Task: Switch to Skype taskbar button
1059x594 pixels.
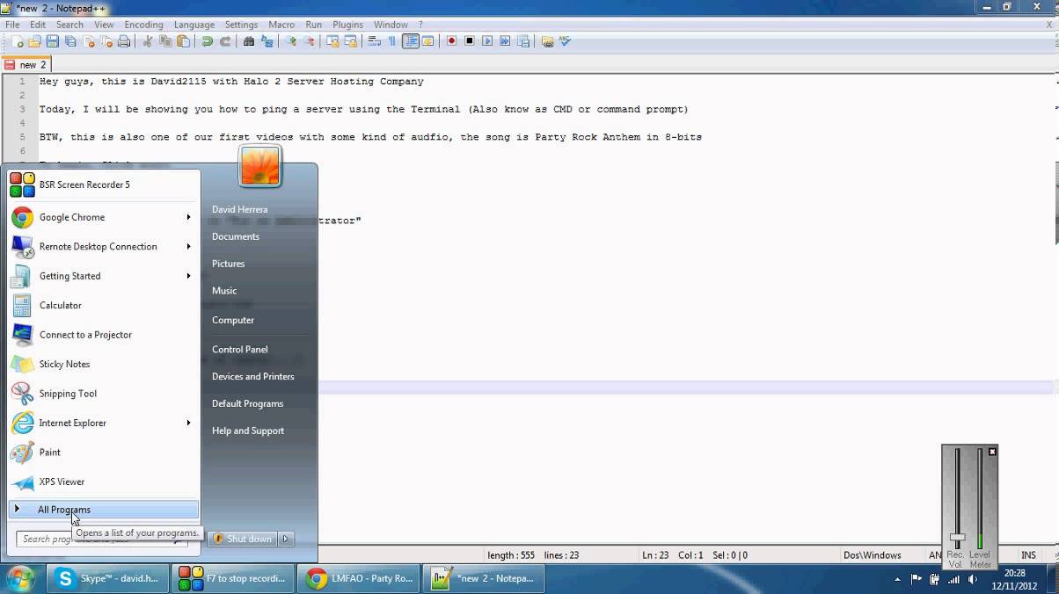Action: click(x=107, y=579)
